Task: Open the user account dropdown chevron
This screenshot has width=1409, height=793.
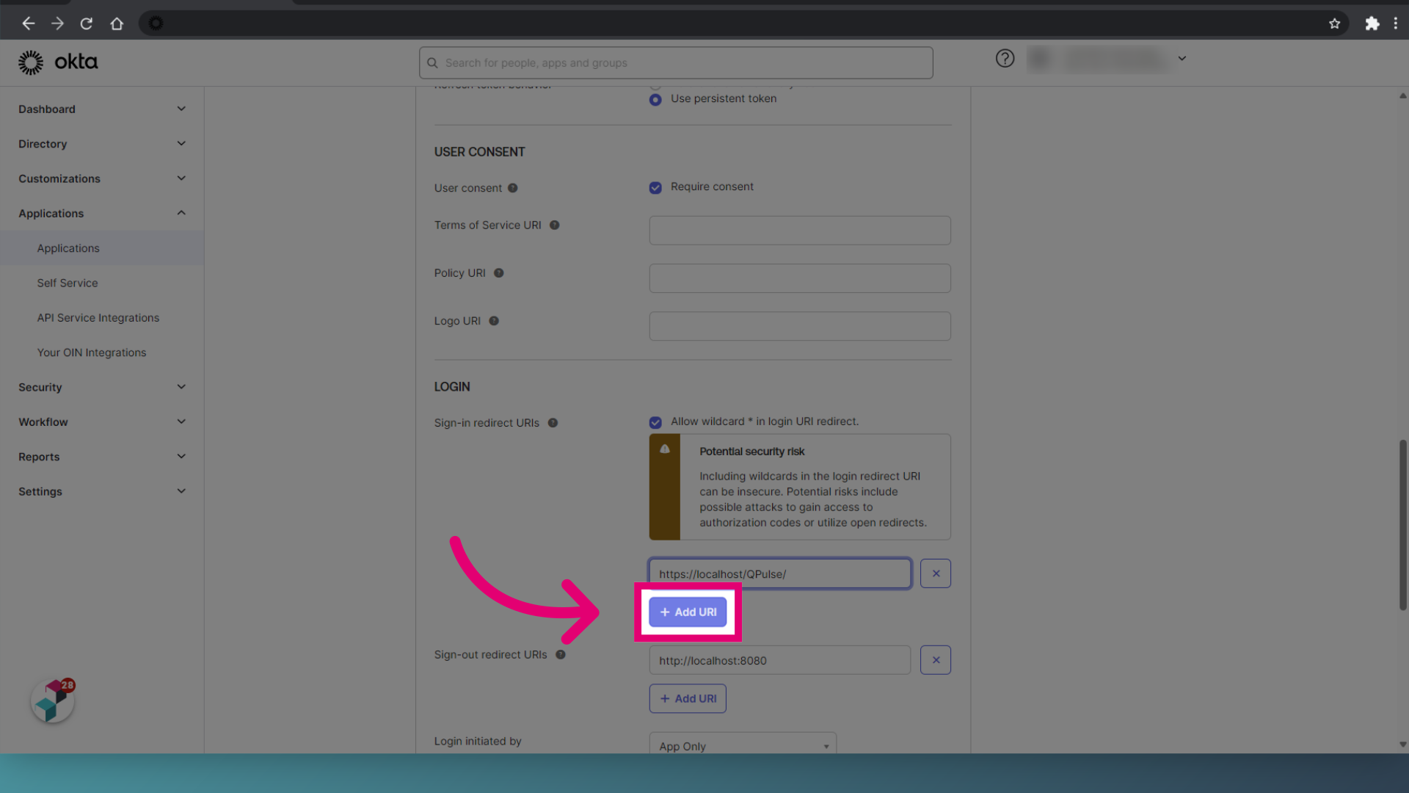Action: click(x=1182, y=58)
